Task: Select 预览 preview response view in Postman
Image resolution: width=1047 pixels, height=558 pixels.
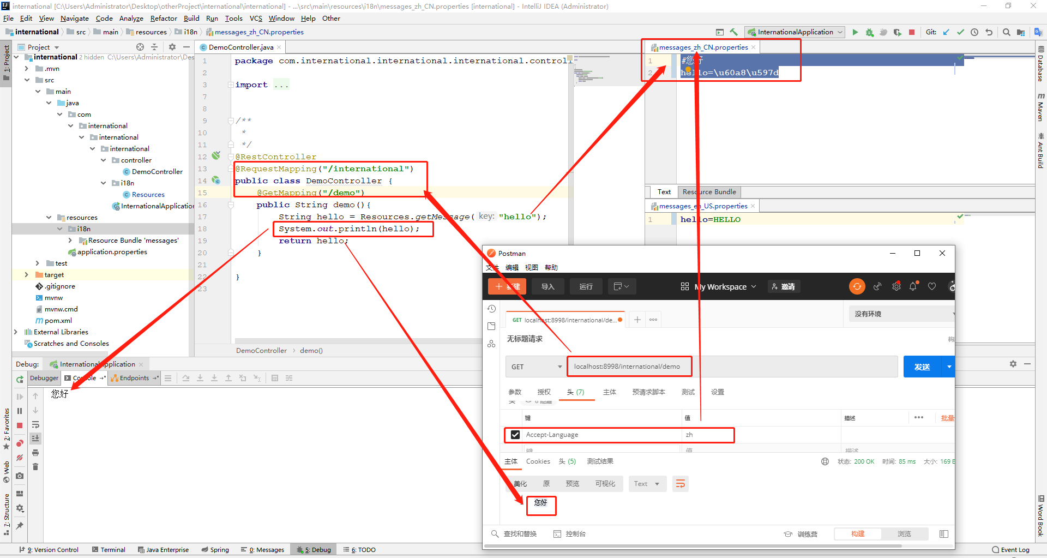Action: 573,484
